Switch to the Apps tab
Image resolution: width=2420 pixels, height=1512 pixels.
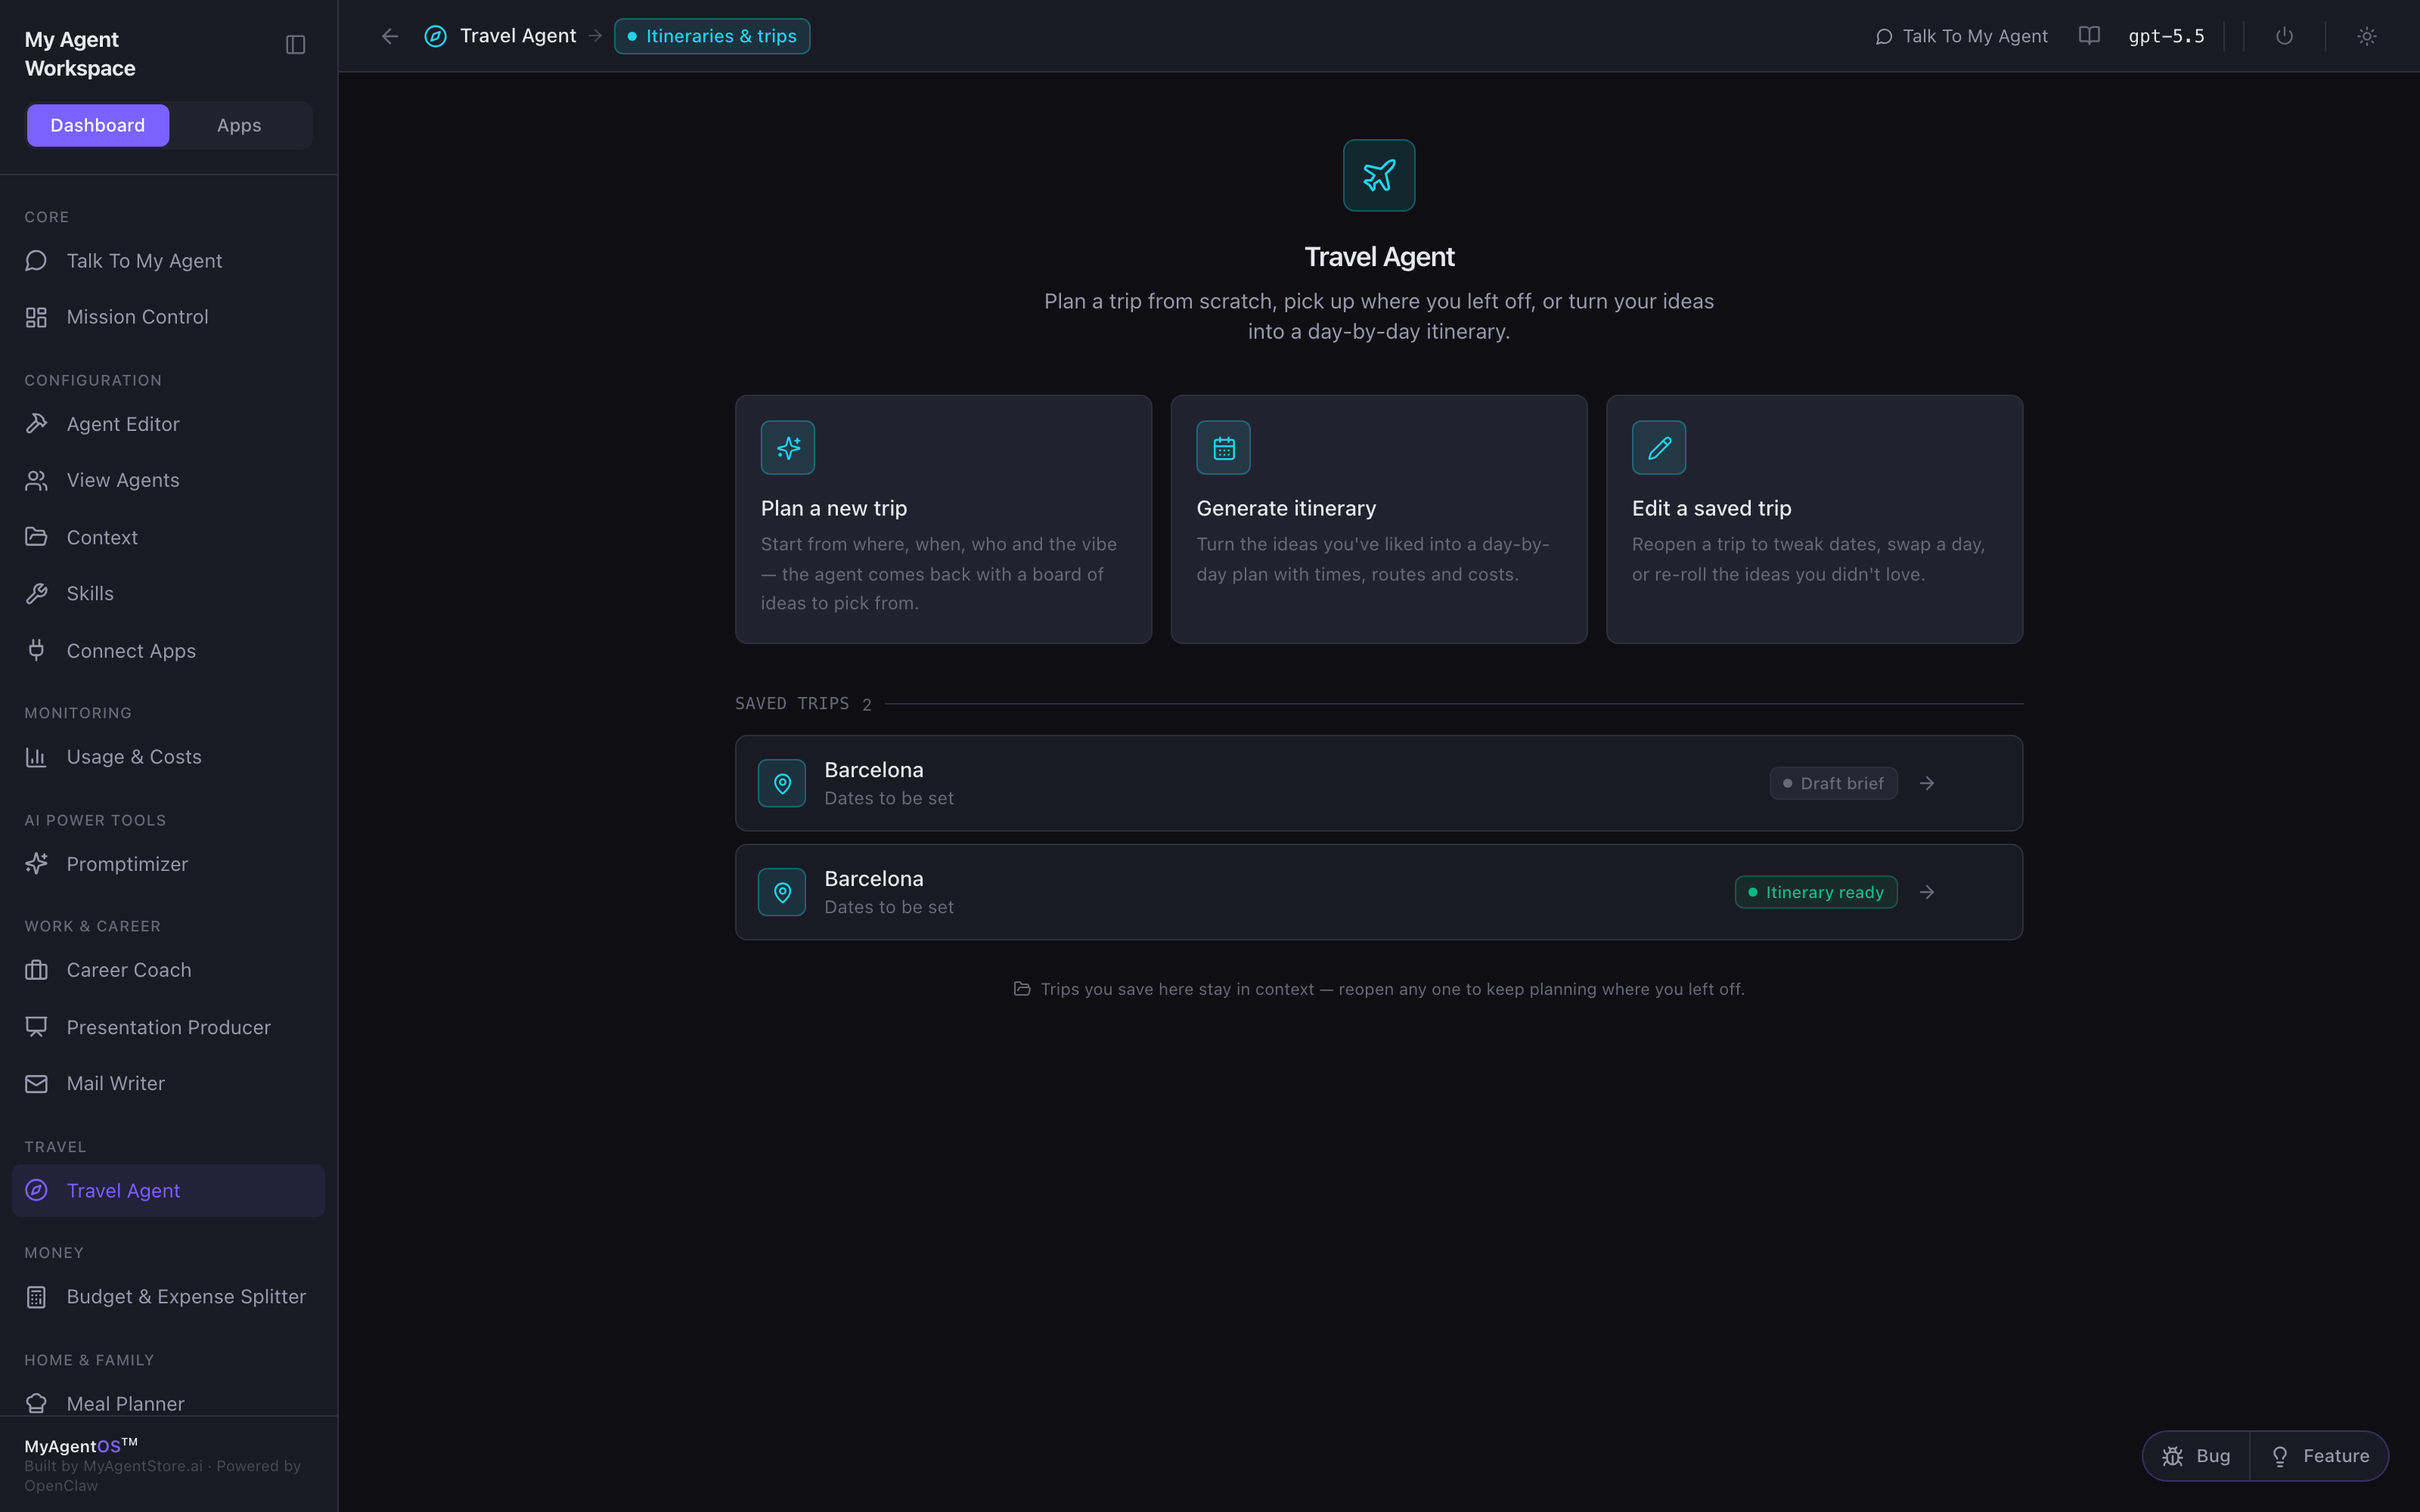point(239,125)
